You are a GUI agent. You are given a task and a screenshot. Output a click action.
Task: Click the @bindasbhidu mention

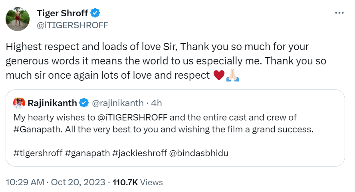[x=199, y=153]
